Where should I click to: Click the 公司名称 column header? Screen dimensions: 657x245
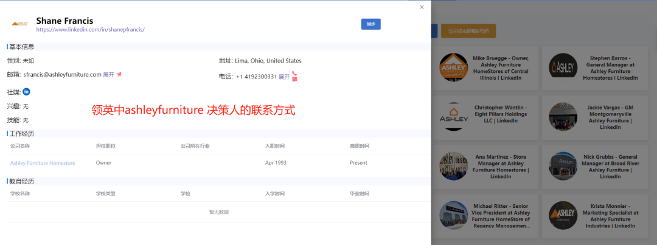pos(20,146)
